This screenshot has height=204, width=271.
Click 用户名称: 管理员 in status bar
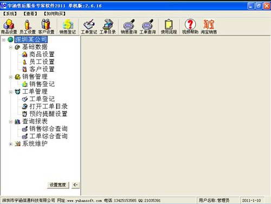tap(214, 200)
